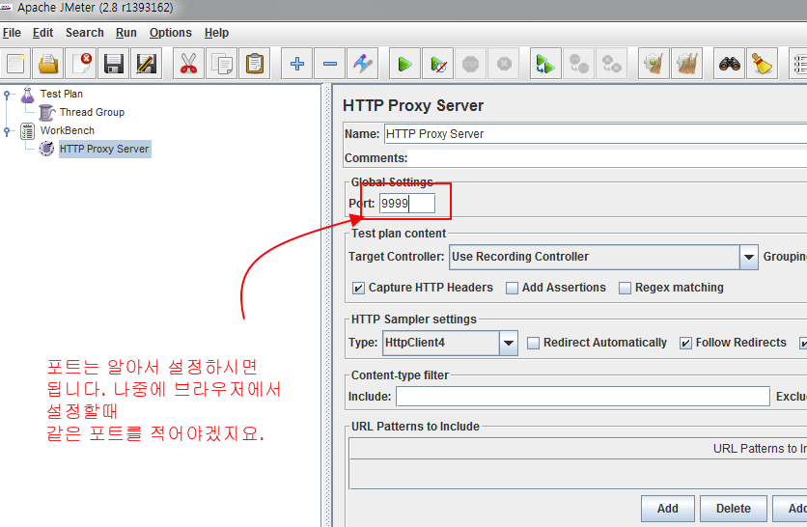The height and width of the screenshot is (527, 807).
Task: Open search with binoculars icon
Action: click(729, 65)
